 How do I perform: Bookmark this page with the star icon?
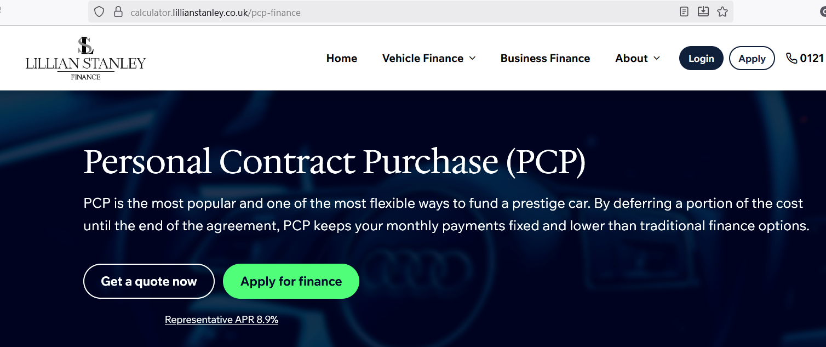coord(722,12)
